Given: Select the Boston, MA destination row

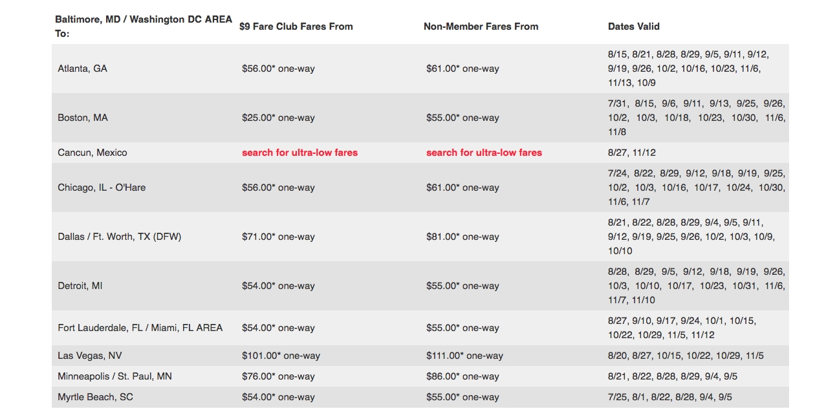Looking at the screenshot, I should click(x=83, y=118).
